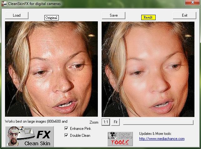Click the original image preview

point(51,69)
